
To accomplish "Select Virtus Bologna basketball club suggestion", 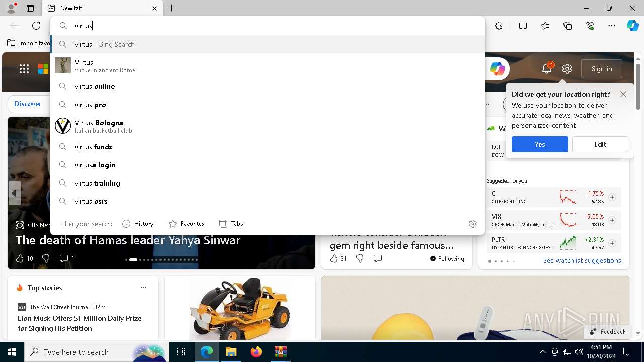I will 267,126.
